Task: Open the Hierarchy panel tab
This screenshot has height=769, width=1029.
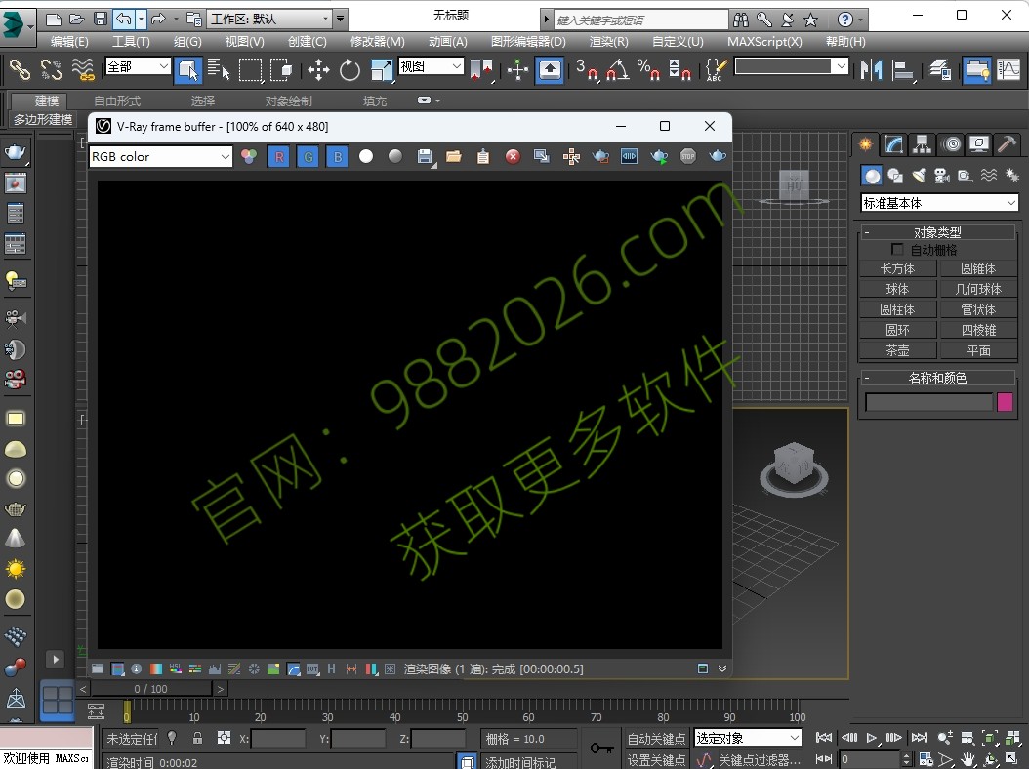Action: pyautogui.click(x=922, y=143)
